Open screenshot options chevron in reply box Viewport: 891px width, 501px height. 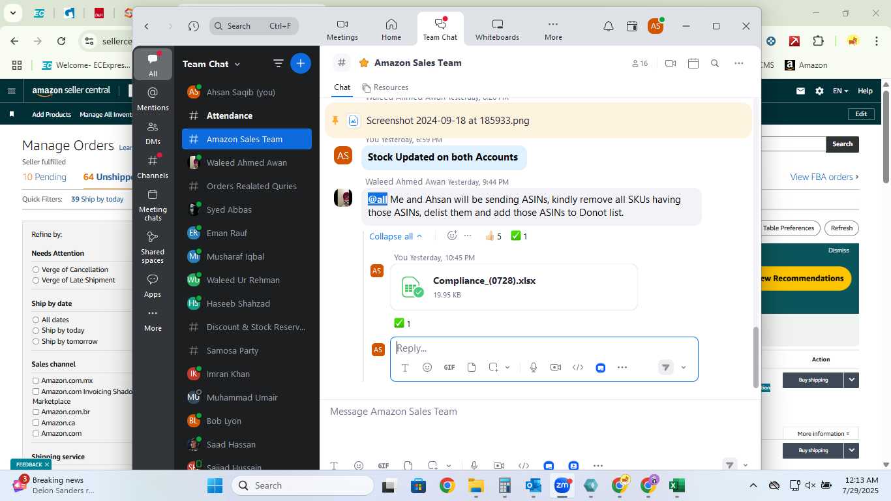[507, 367]
